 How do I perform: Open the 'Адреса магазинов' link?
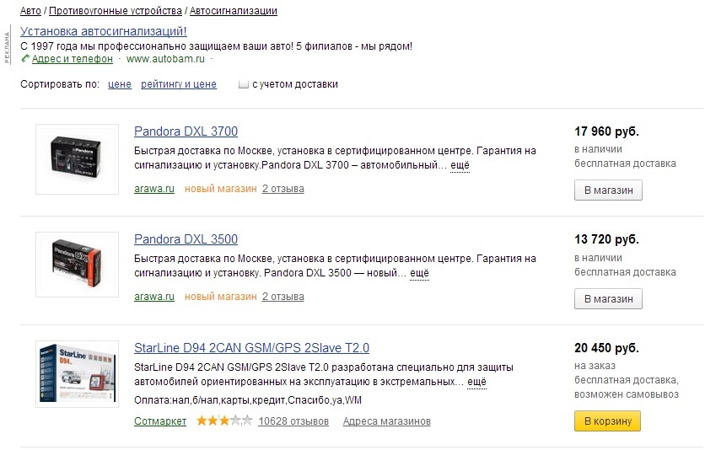[387, 421]
